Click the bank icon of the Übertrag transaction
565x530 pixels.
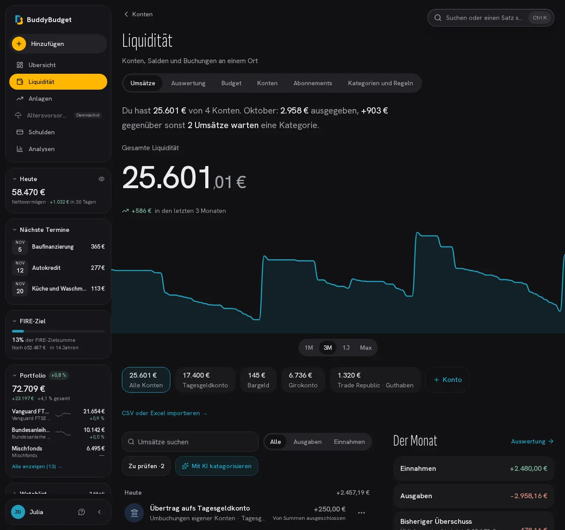[x=134, y=513]
